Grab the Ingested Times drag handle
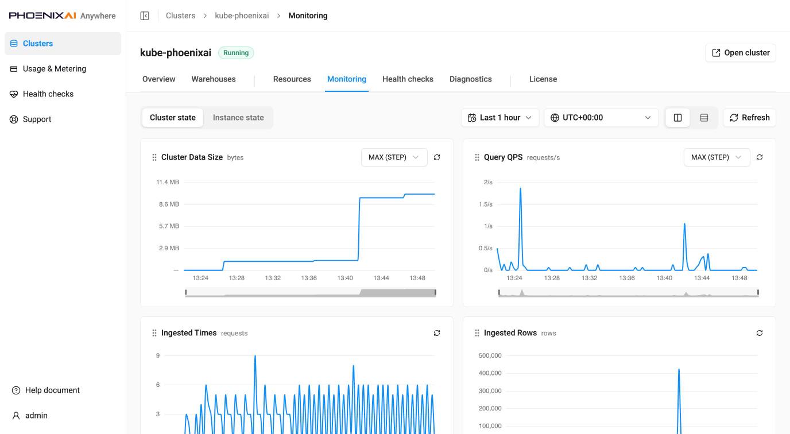The image size is (790, 434). point(154,333)
